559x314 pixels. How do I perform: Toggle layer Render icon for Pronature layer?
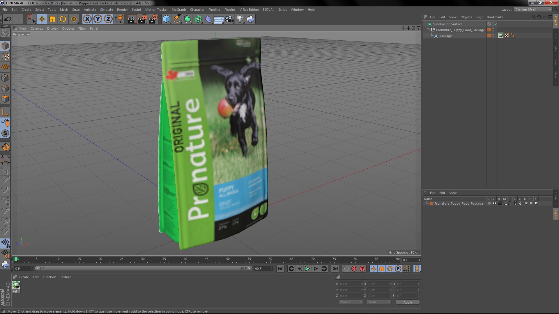pos(500,204)
